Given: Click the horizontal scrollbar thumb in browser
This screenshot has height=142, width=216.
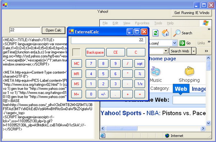Looking at the screenshot, I should click(x=122, y=128).
